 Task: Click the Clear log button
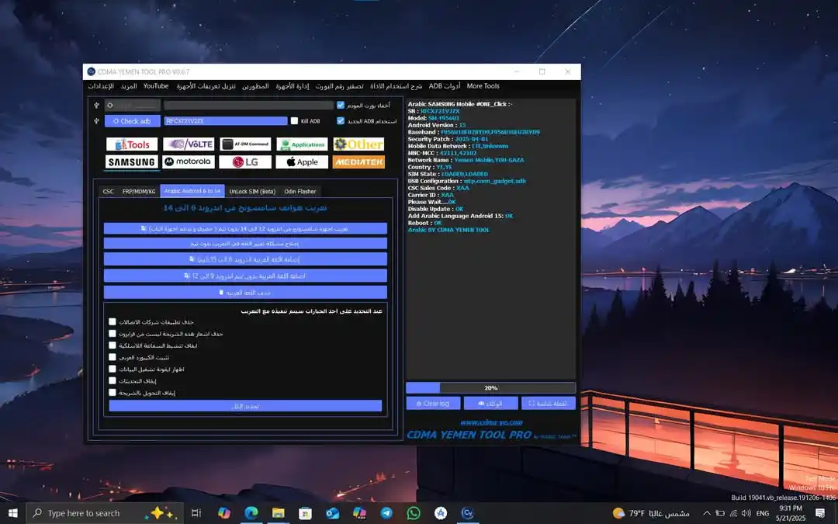coord(433,403)
